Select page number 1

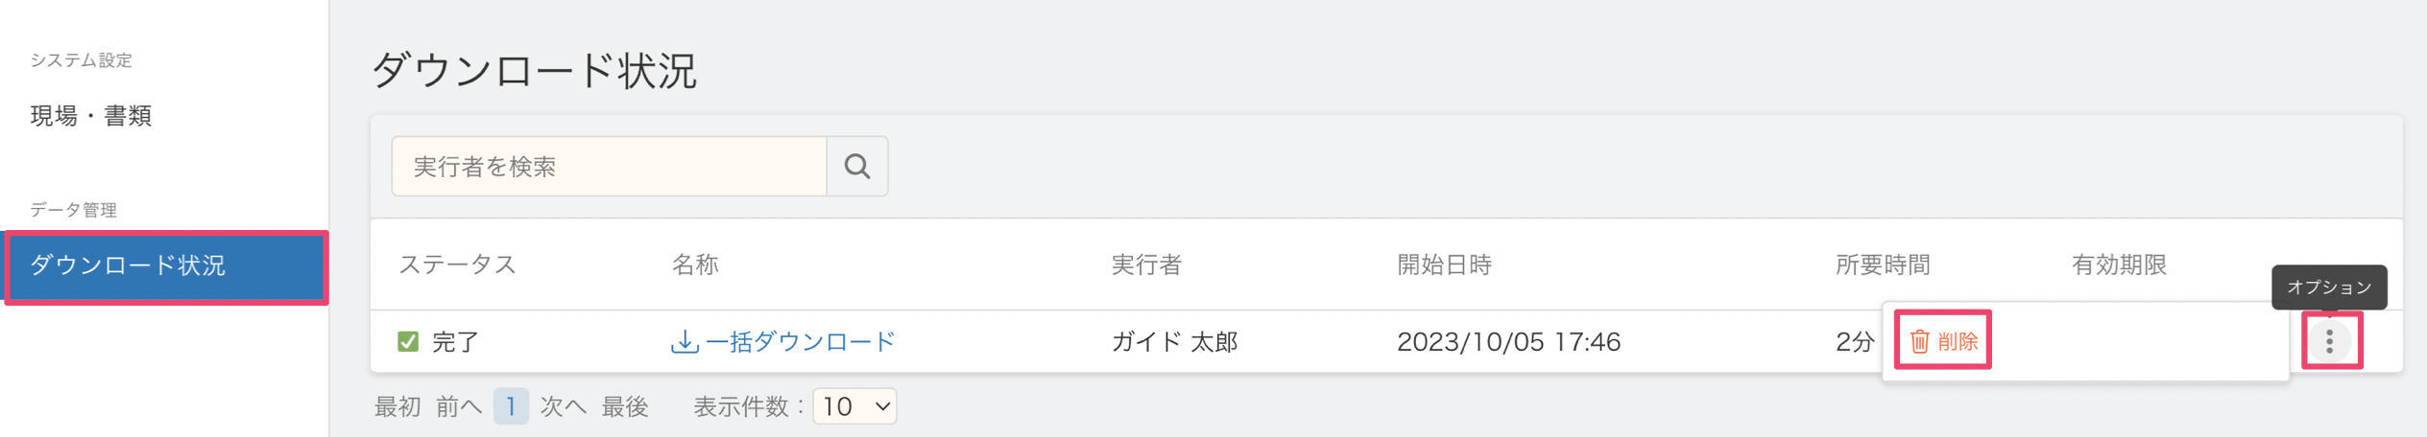(x=511, y=406)
